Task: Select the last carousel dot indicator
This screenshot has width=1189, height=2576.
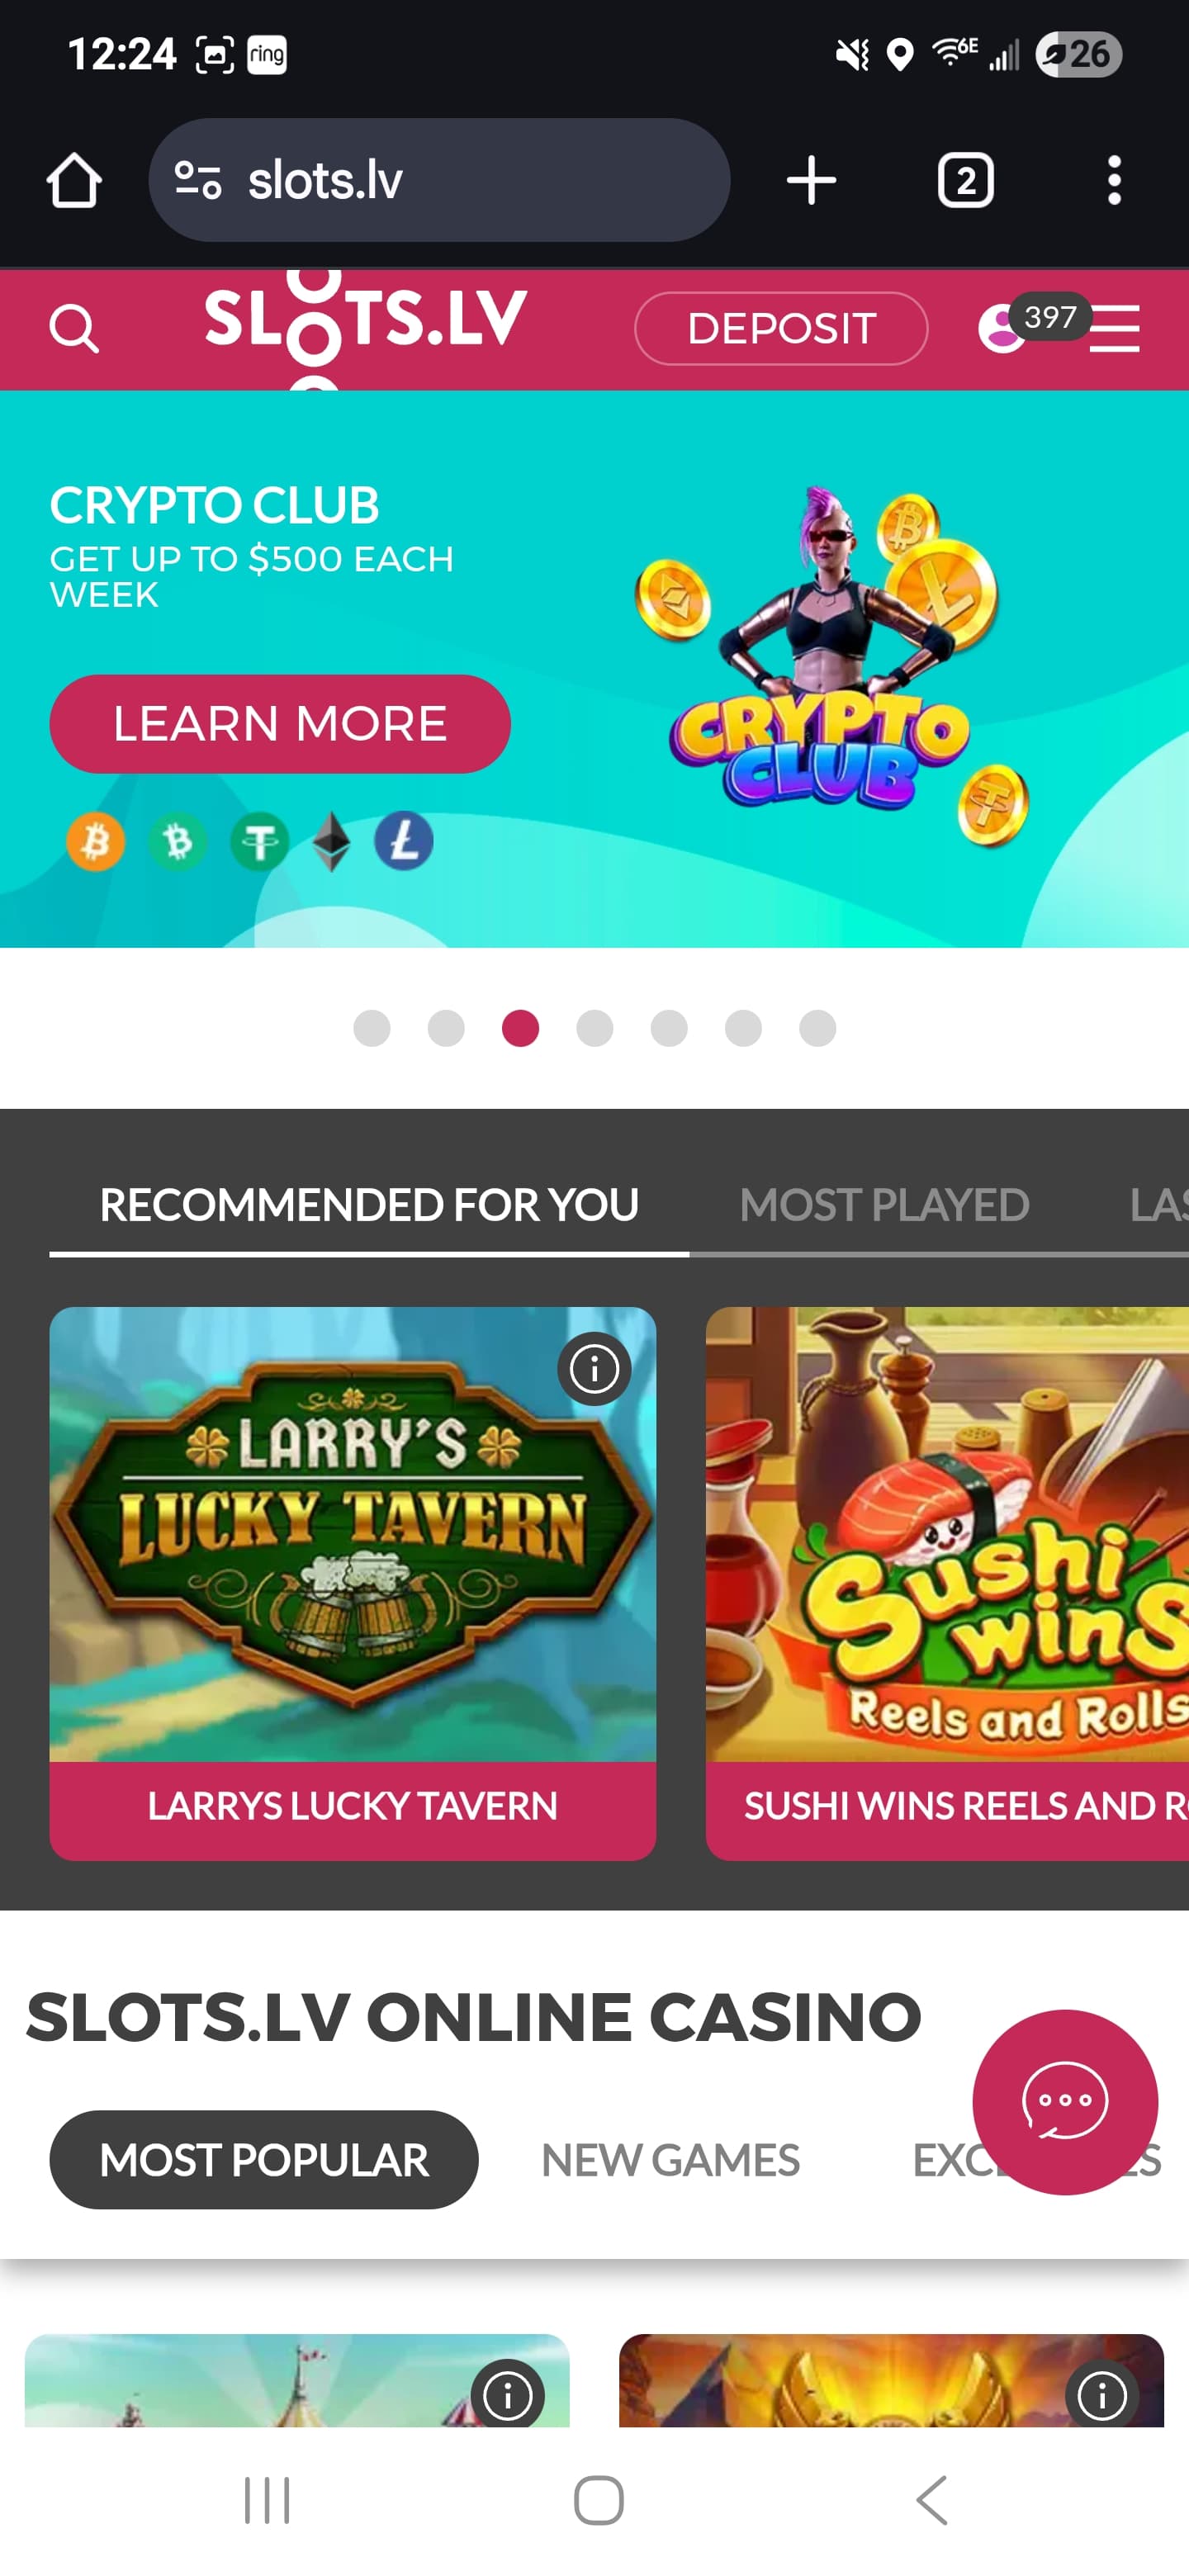Action: point(818,1028)
